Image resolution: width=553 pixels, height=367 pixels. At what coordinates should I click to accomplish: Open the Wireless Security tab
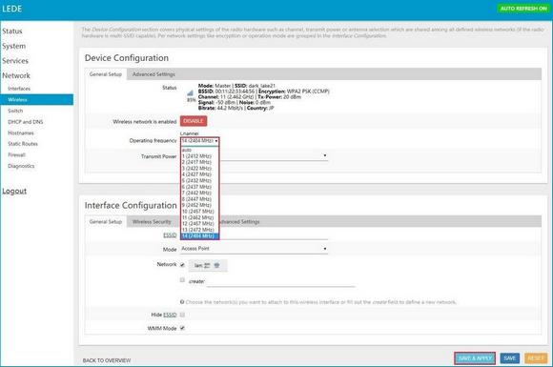152,221
